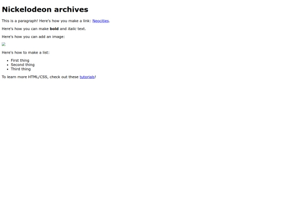Viewport: 289px width, 217px height.
Task: Click the Nickelodeon archives heading
Action: click(45, 10)
